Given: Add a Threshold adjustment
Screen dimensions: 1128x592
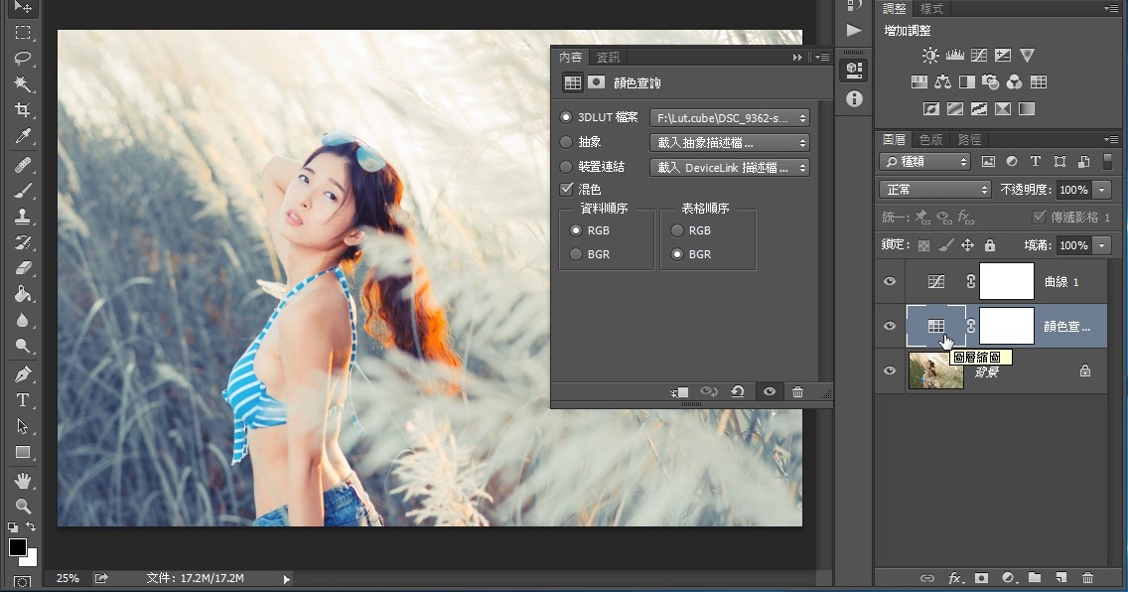Looking at the screenshot, I should pos(979,108).
